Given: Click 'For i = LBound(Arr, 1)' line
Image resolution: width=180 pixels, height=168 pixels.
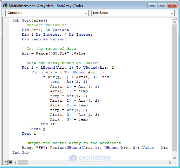Looking at the screenshot, I should [69, 67].
